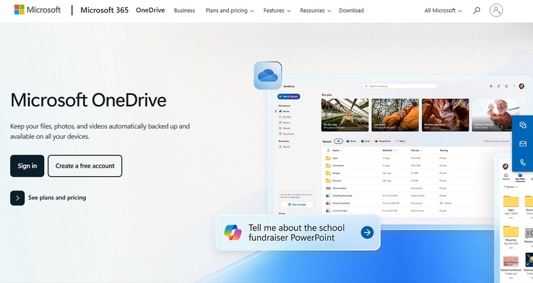This screenshot has height=283, width=533.
Task: Open the OneDrive nav link
Action: click(x=150, y=10)
